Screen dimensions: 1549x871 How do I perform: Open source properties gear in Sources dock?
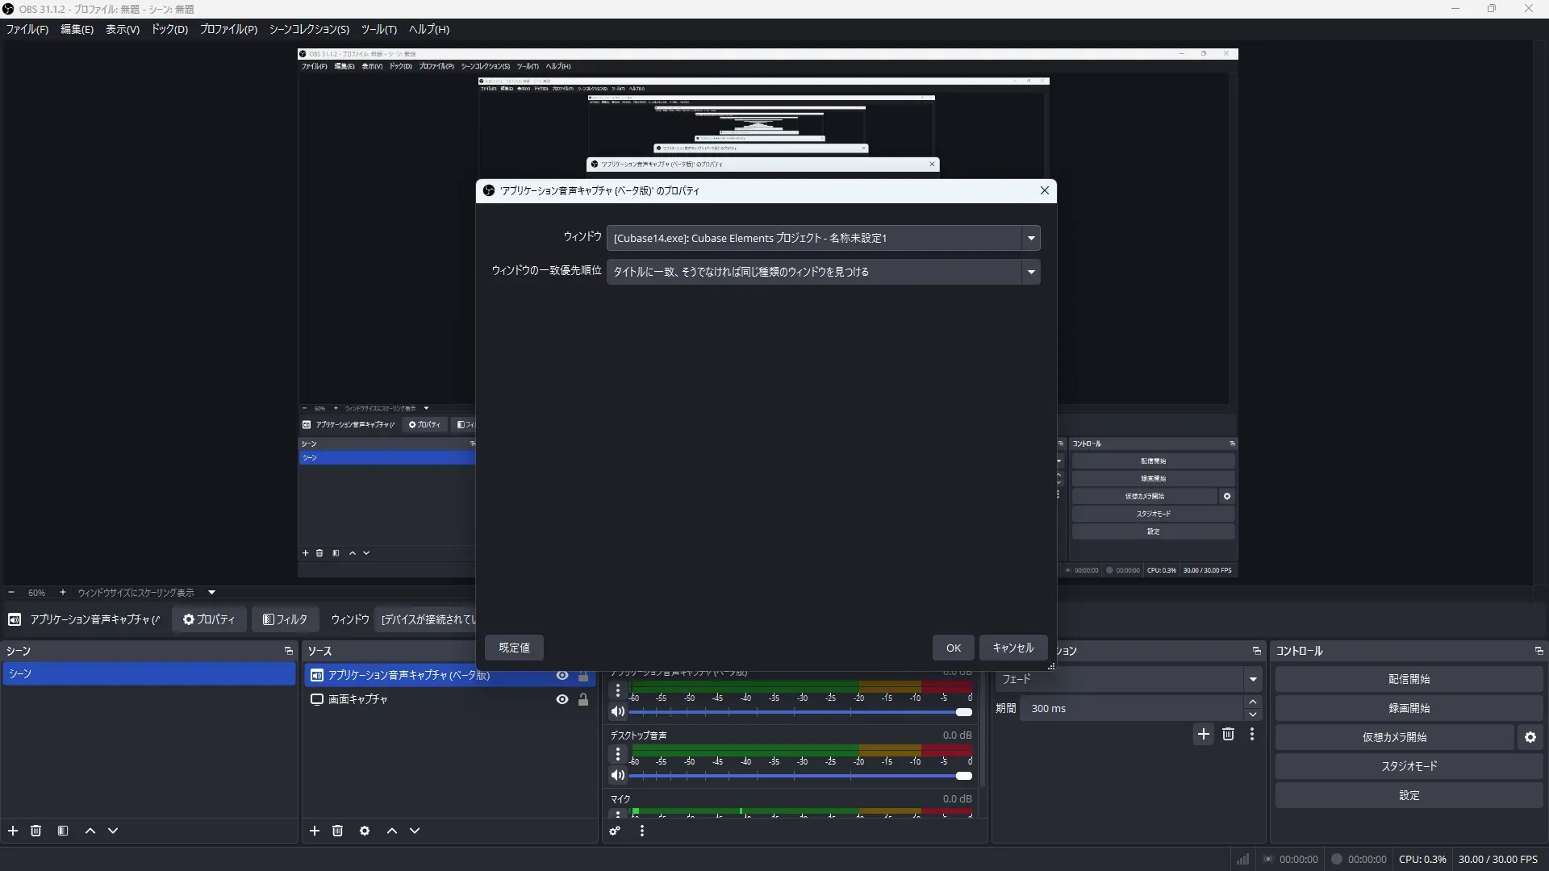point(365,831)
